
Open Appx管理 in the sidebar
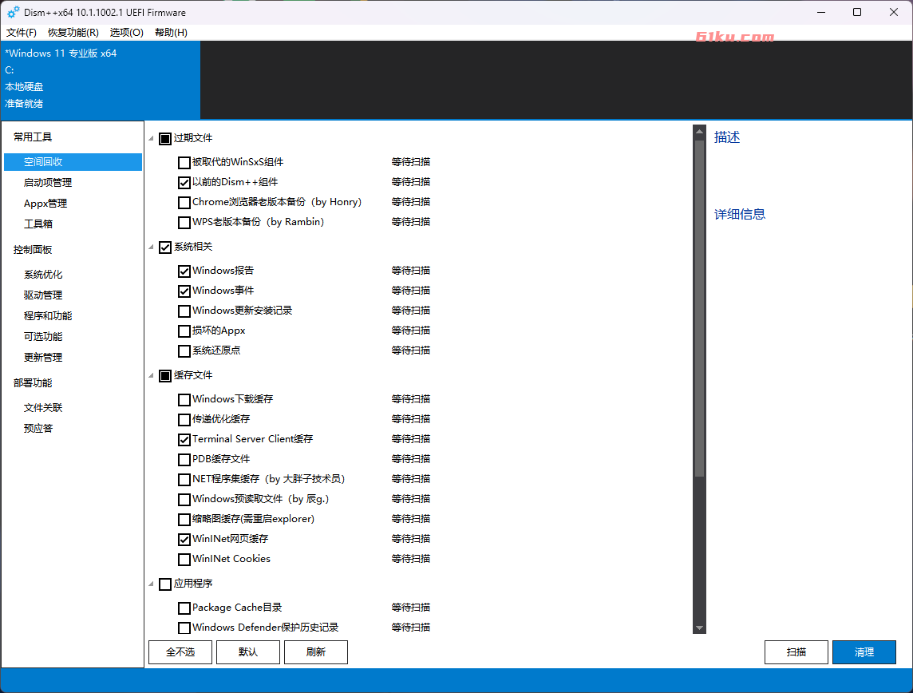click(x=45, y=204)
